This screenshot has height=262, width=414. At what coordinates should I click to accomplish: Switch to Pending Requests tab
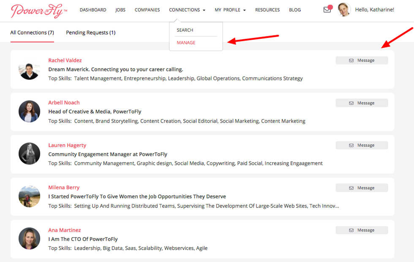pyautogui.click(x=90, y=33)
